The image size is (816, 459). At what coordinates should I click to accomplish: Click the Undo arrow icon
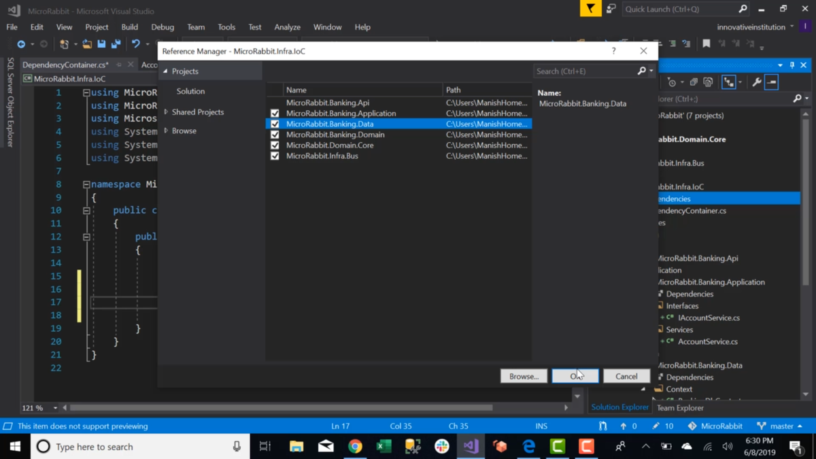click(135, 44)
